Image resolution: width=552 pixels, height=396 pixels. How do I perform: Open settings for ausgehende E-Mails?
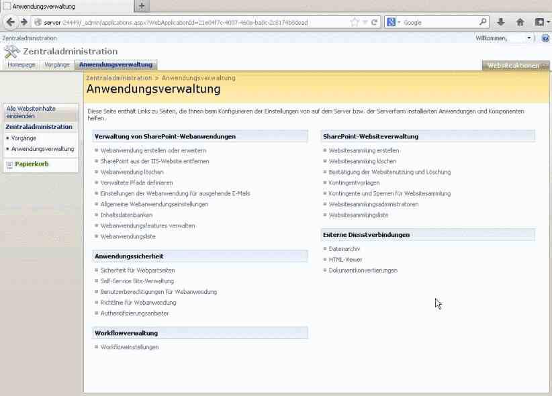(x=175, y=193)
